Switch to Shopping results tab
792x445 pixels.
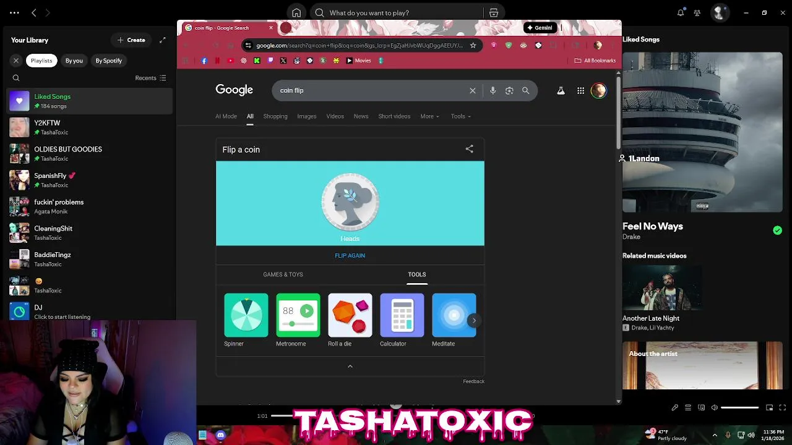tap(275, 116)
